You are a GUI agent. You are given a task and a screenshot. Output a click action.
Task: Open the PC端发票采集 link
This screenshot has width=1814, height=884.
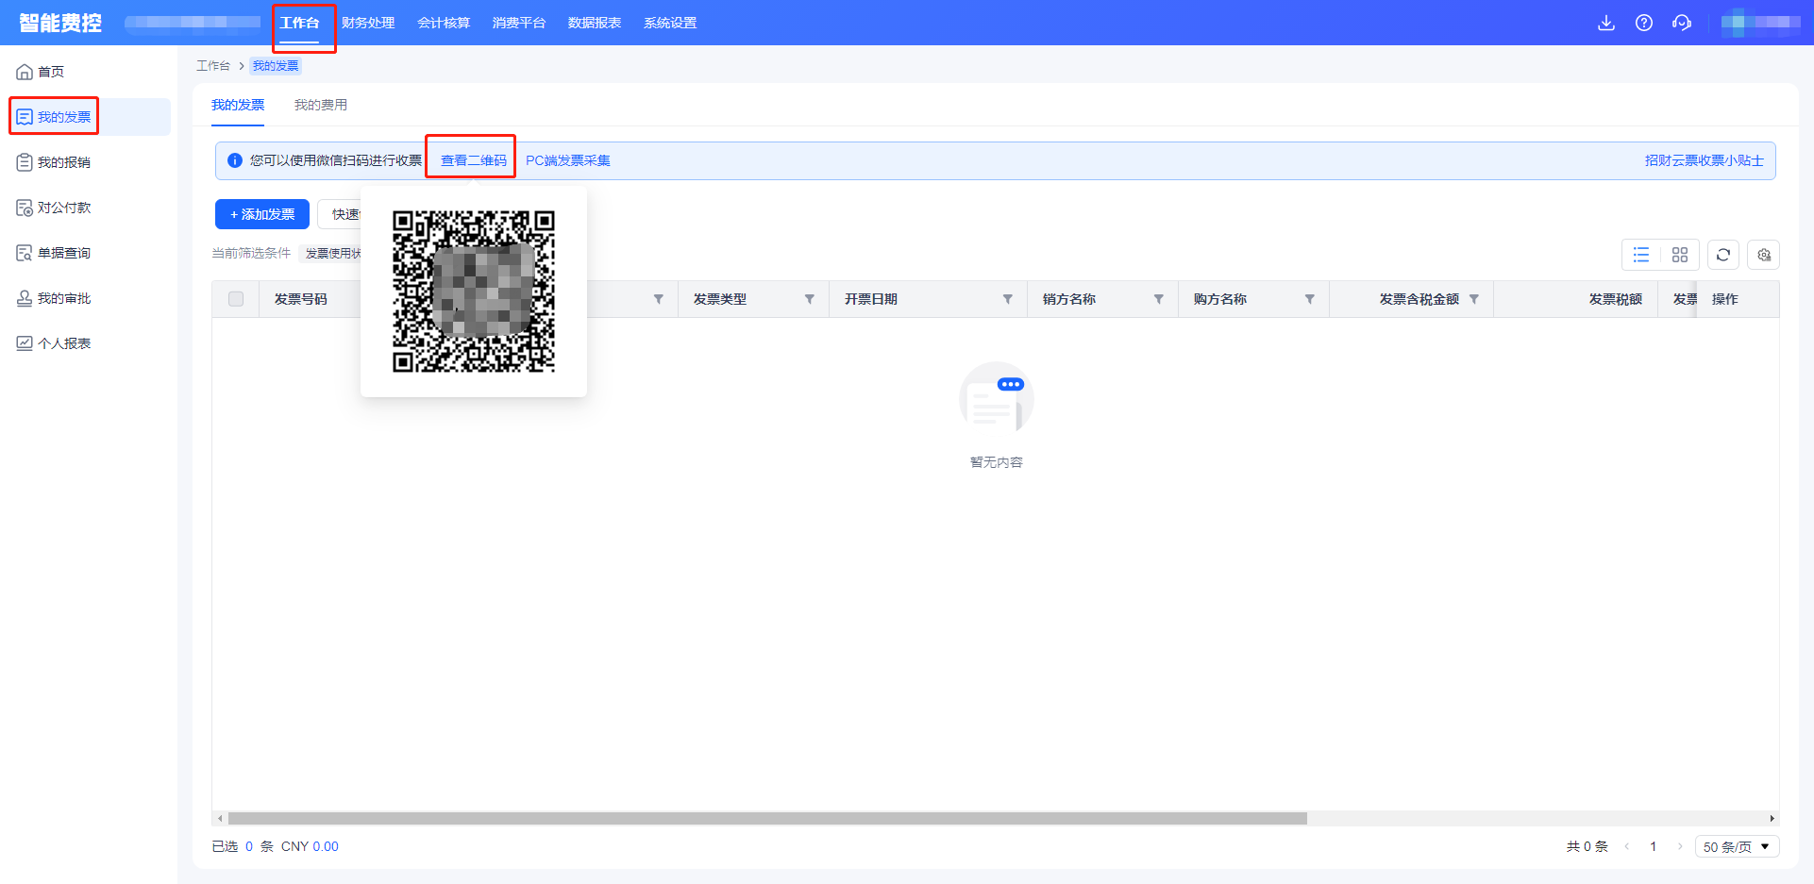(x=568, y=160)
